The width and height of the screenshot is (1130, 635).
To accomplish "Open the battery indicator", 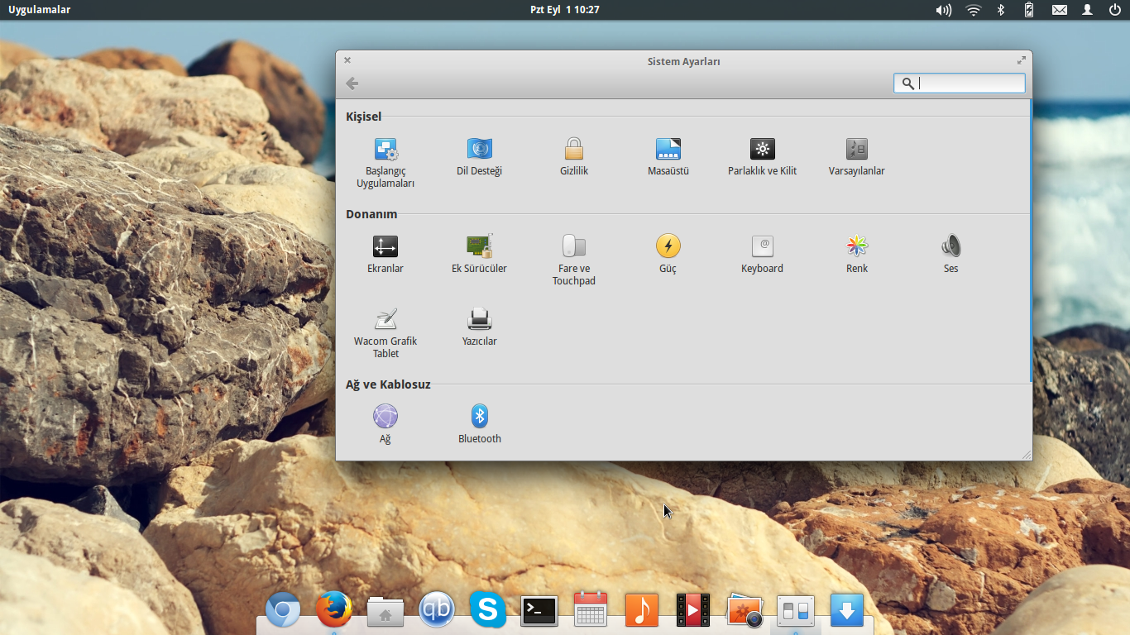I will (x=1029, y=10).
